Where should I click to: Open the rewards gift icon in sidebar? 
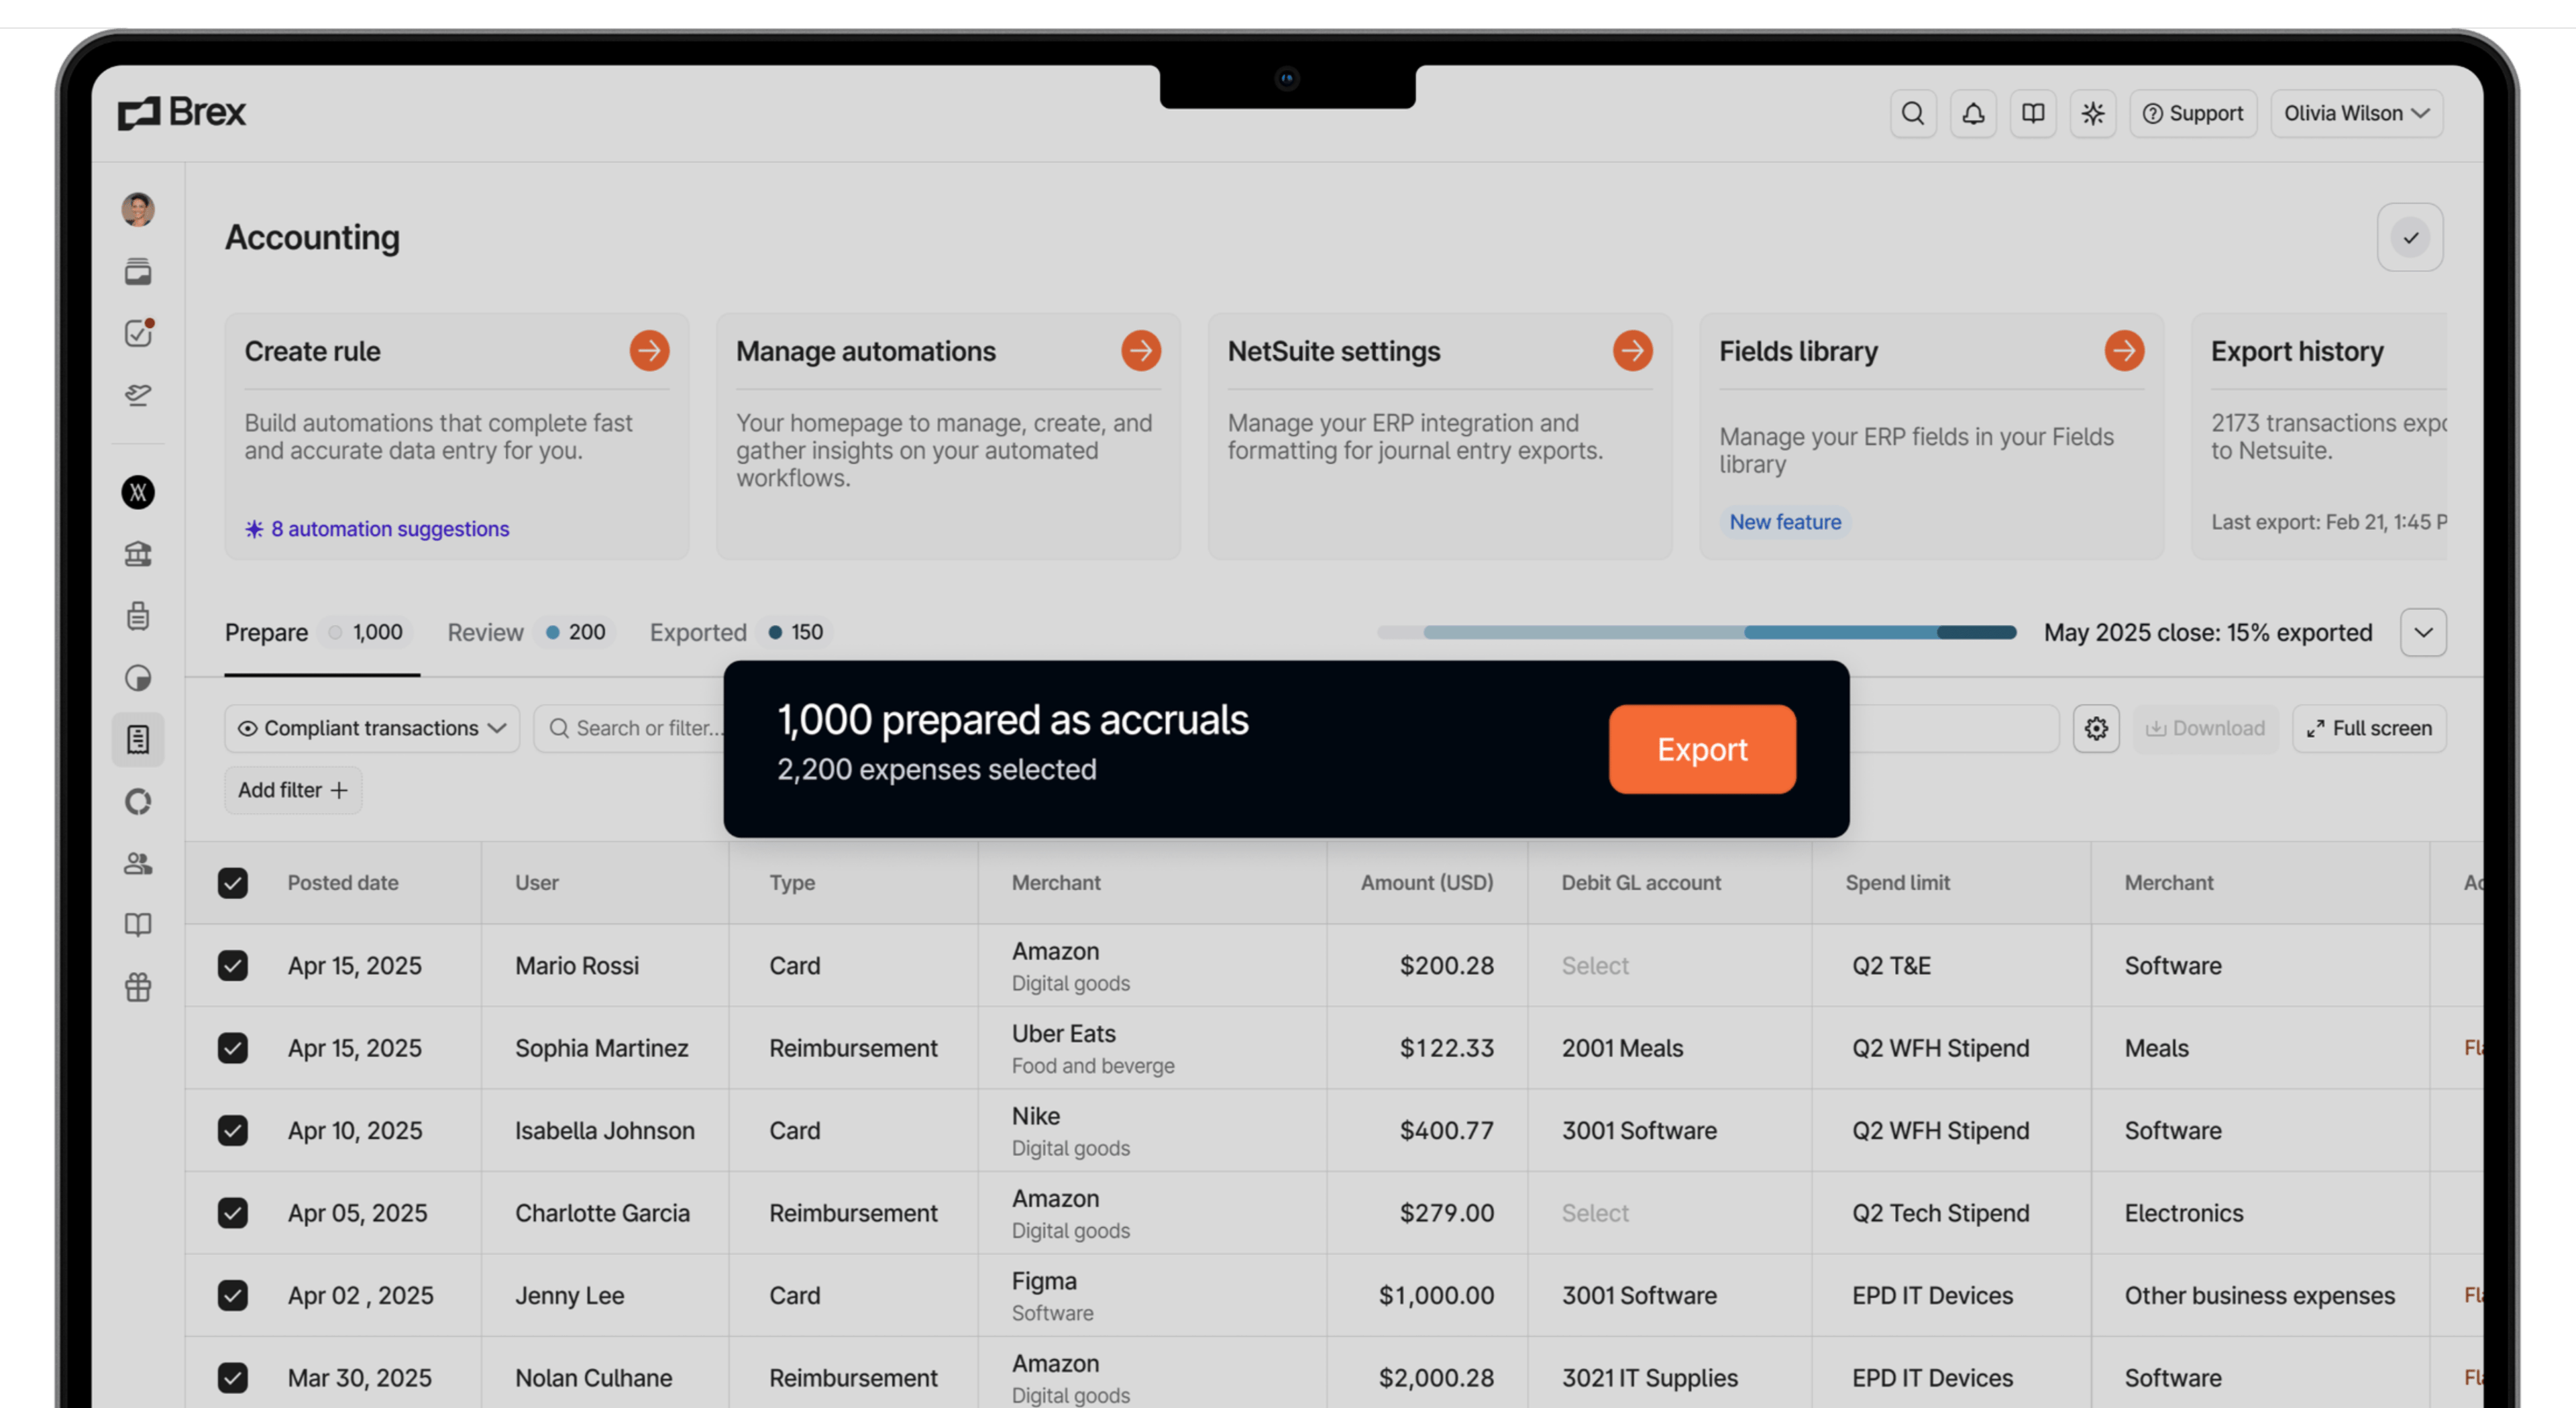[x=138, y=987]
